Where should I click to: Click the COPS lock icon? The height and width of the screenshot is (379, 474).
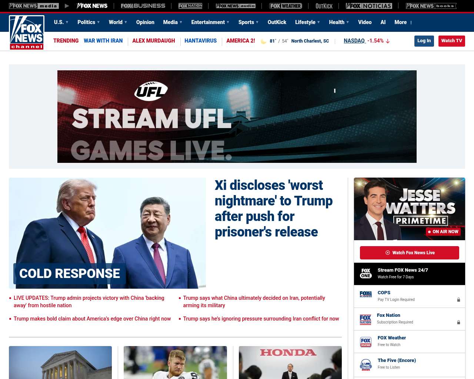[458, 300]
